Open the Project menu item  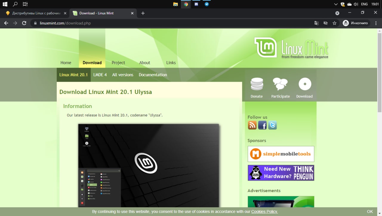click(x=118, y=63)
